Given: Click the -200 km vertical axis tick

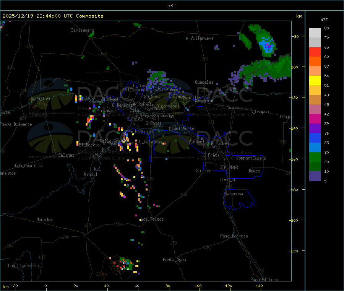Looking at the screenshot, I should click(294, 220).
